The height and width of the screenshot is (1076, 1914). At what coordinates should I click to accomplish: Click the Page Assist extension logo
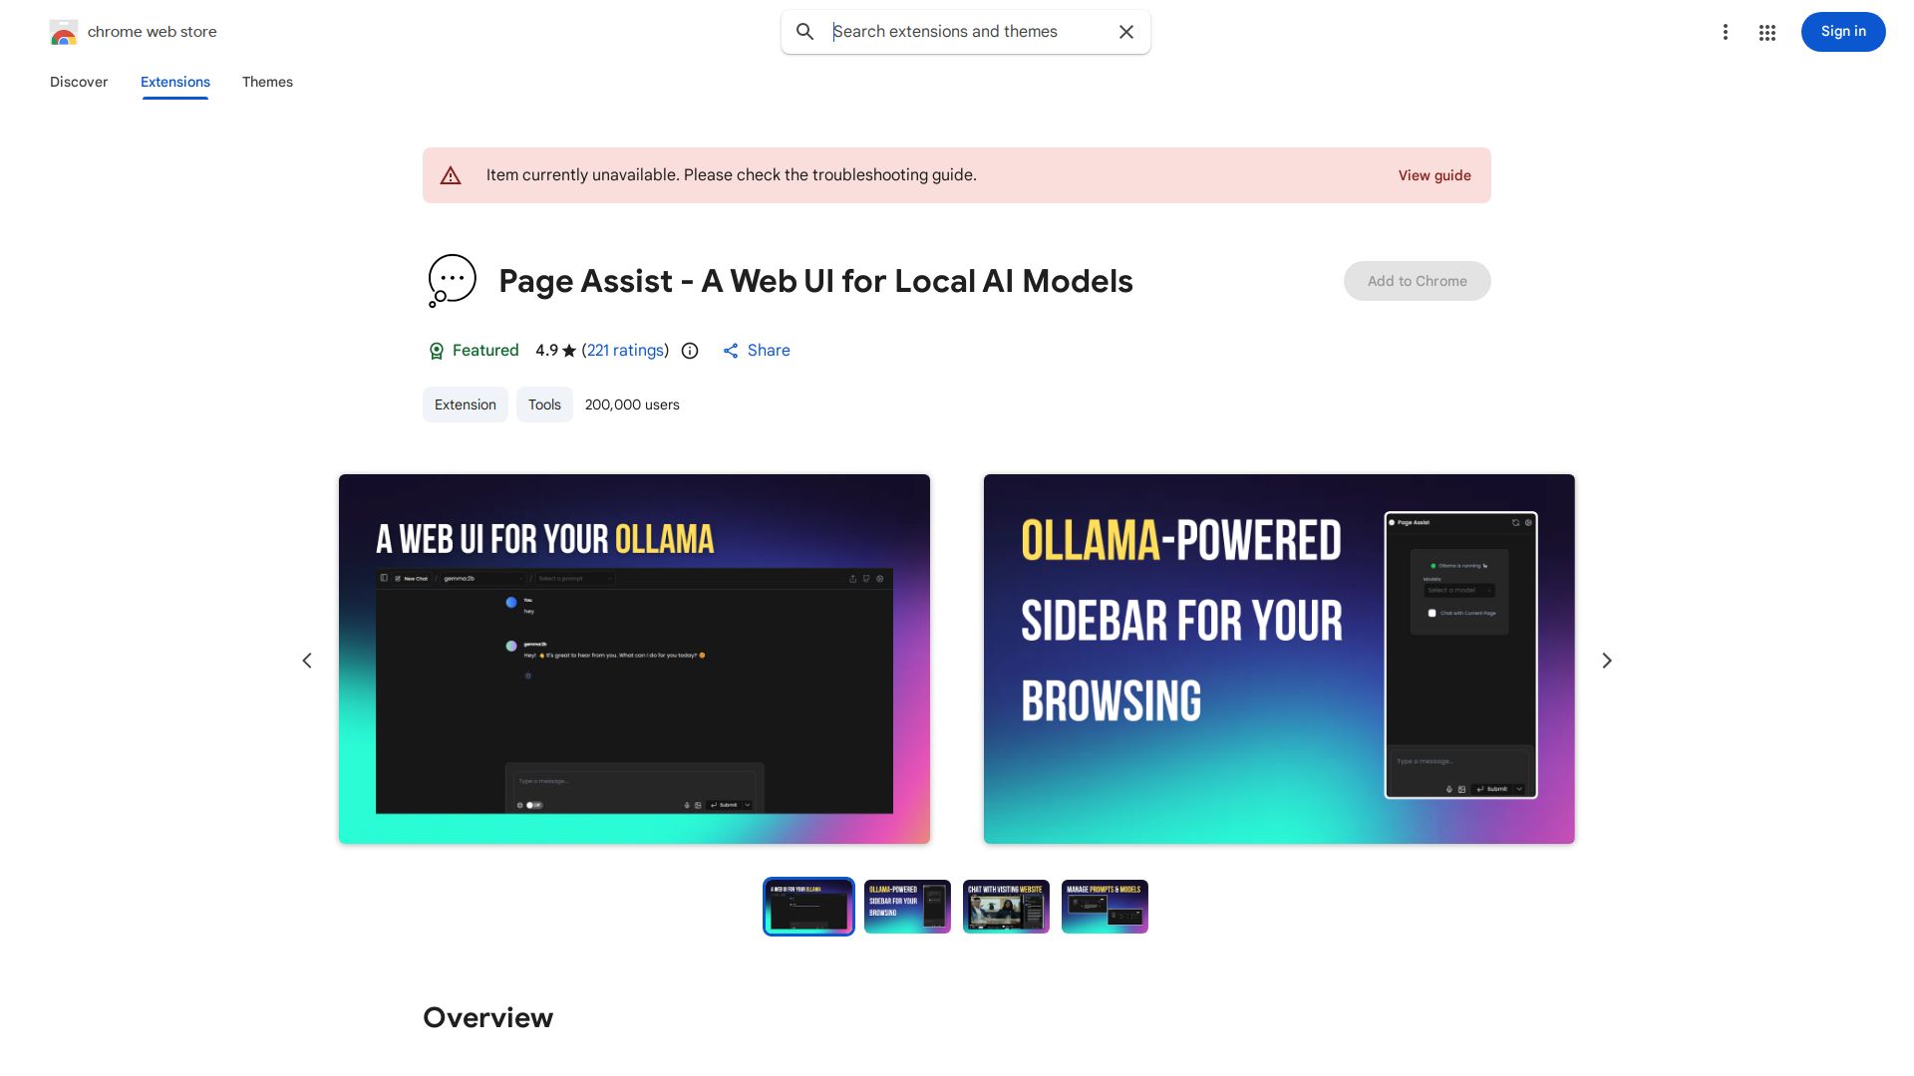[x=452, y=280]
